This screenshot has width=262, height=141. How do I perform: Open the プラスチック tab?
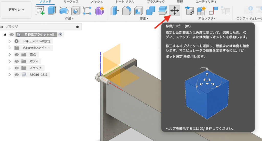pos(156,2)
